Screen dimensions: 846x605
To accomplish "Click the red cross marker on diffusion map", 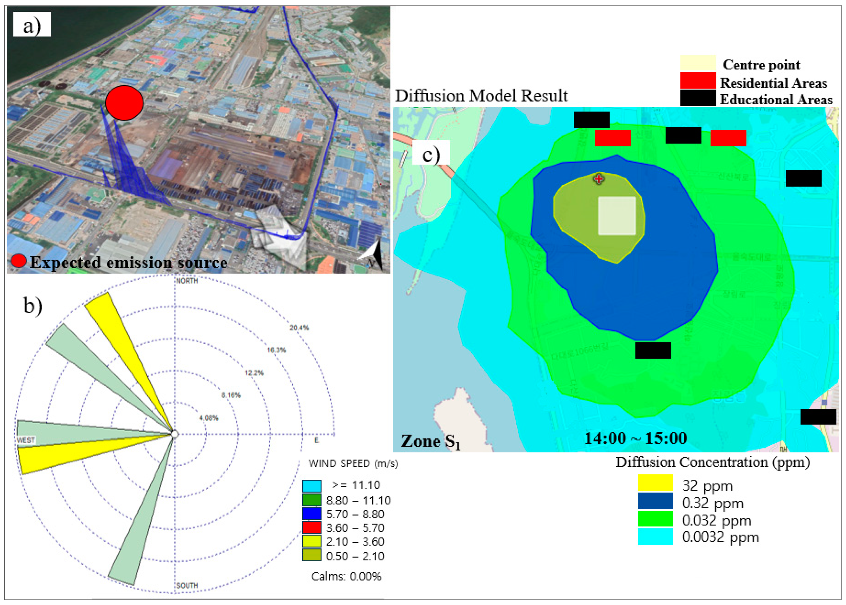I will pos(599,179).
